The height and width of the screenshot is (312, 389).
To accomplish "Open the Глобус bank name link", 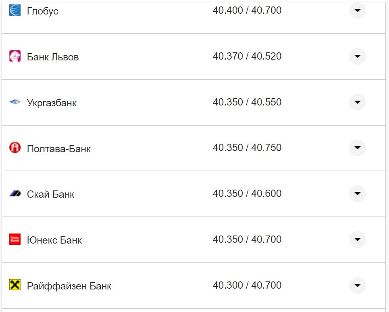I will click(x=42, y=11).
